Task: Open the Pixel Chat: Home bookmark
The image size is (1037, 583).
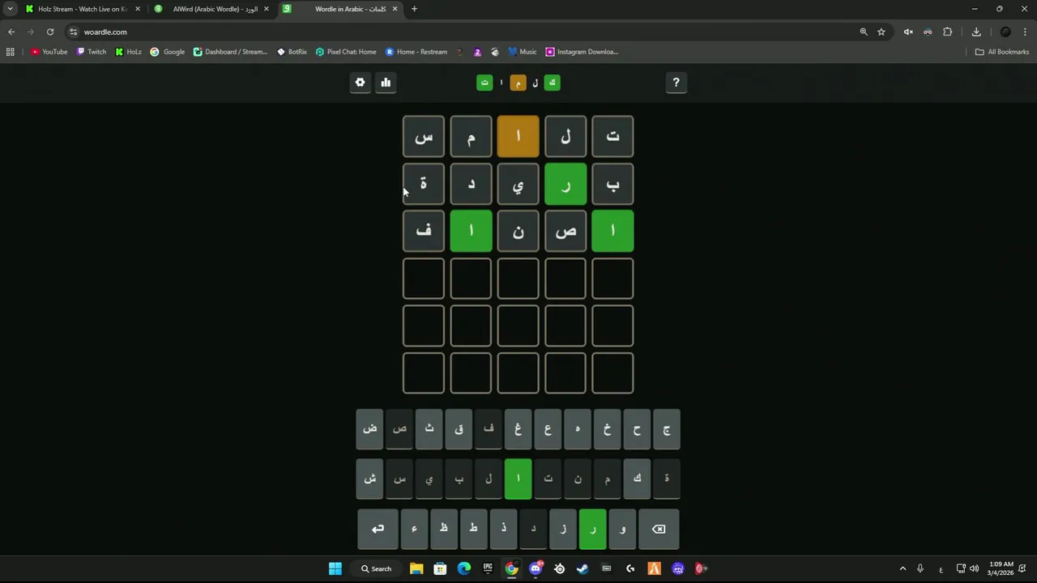Action: [346, 52]
